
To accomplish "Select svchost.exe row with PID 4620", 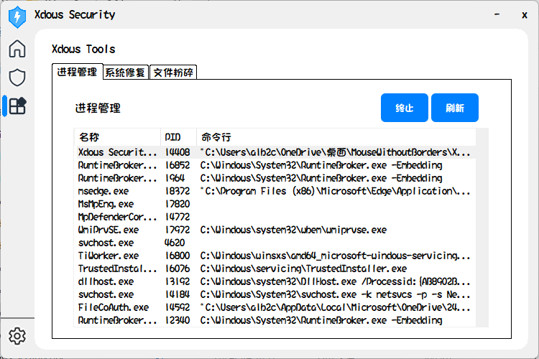I will 275,243.
